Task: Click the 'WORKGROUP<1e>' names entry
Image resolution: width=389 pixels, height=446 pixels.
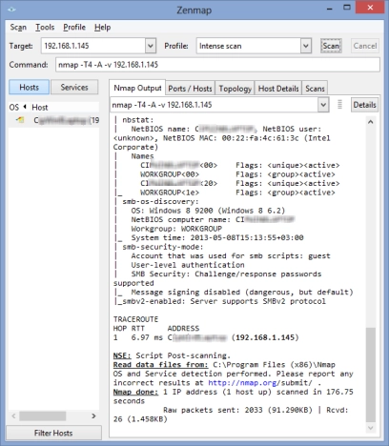Action: click(x=170, y=193)
